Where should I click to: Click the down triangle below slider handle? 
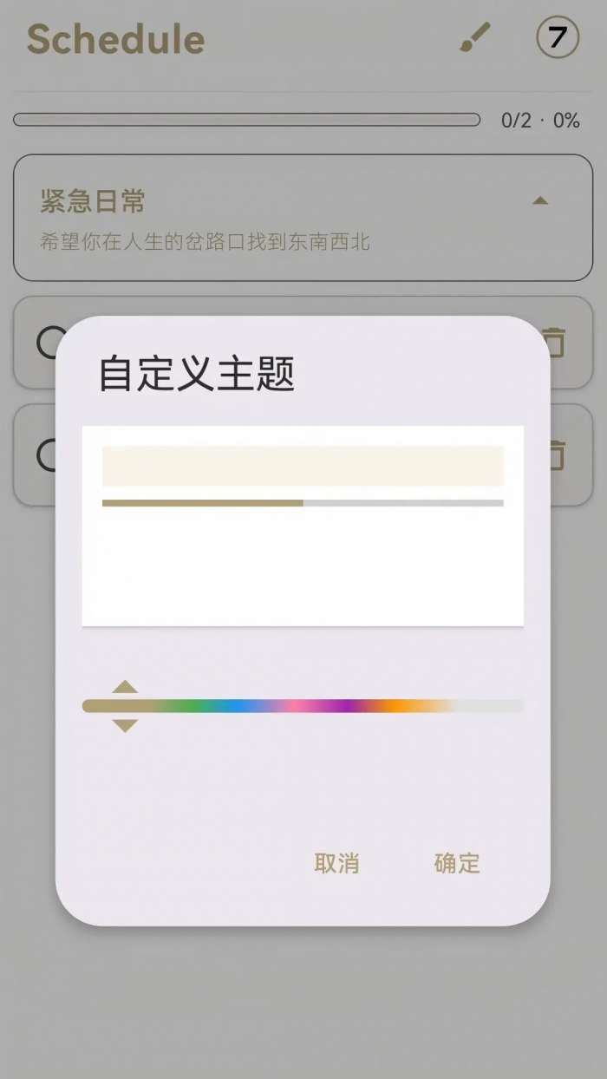pyautogui.click(x=125, y=726)
